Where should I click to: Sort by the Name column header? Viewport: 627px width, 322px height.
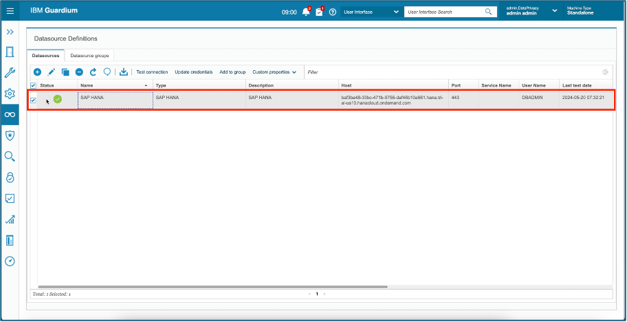(x=115, y=85)
